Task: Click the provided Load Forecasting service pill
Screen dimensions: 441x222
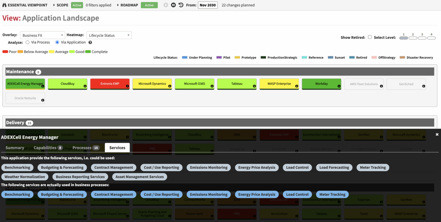Action: coord(334,168)
